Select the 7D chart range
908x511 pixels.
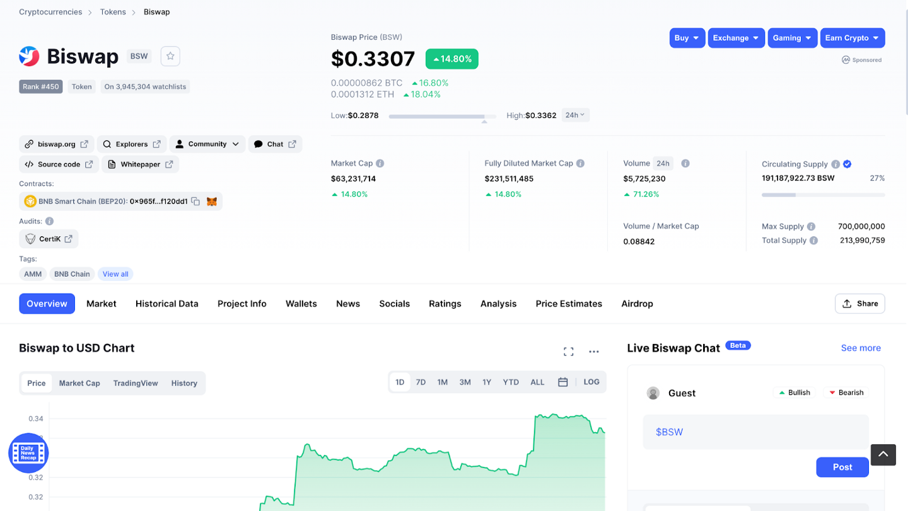(x=421, y=382)
